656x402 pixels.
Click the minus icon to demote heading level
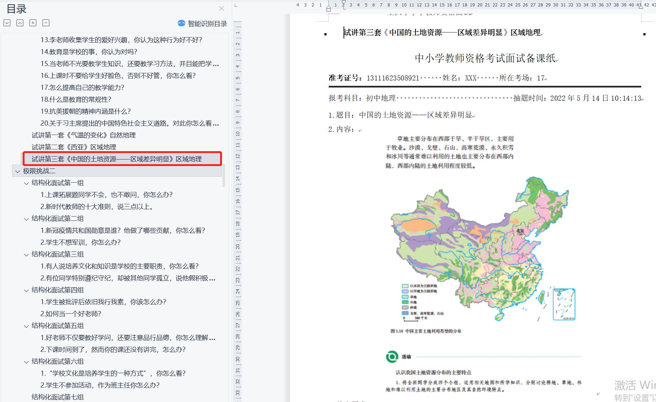point(46,23)
